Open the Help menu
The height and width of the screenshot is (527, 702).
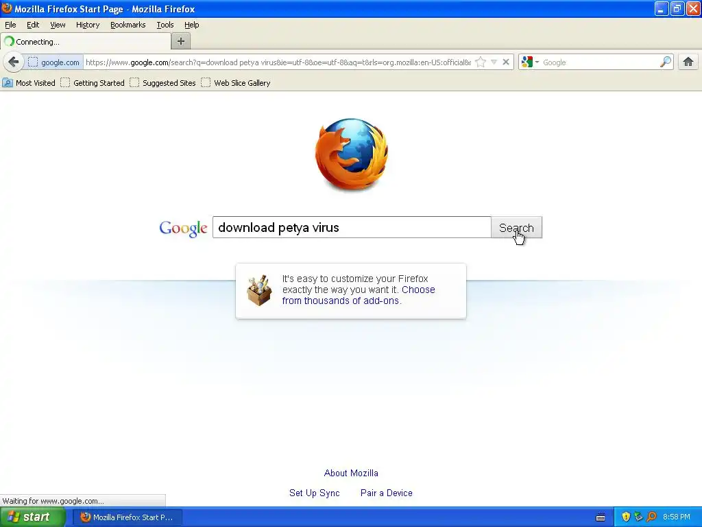pyautogui.click(x=192, y=25)
